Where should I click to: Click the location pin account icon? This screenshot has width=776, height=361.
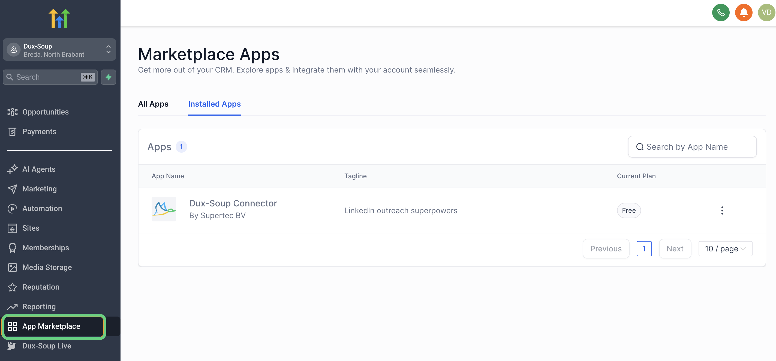pyautogui.click(x=14, y=50)
